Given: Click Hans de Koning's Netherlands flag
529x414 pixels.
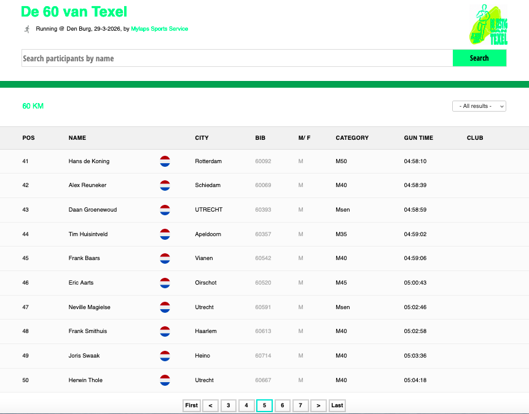Looking at the screenshot, I should click(x=165, y=161).
